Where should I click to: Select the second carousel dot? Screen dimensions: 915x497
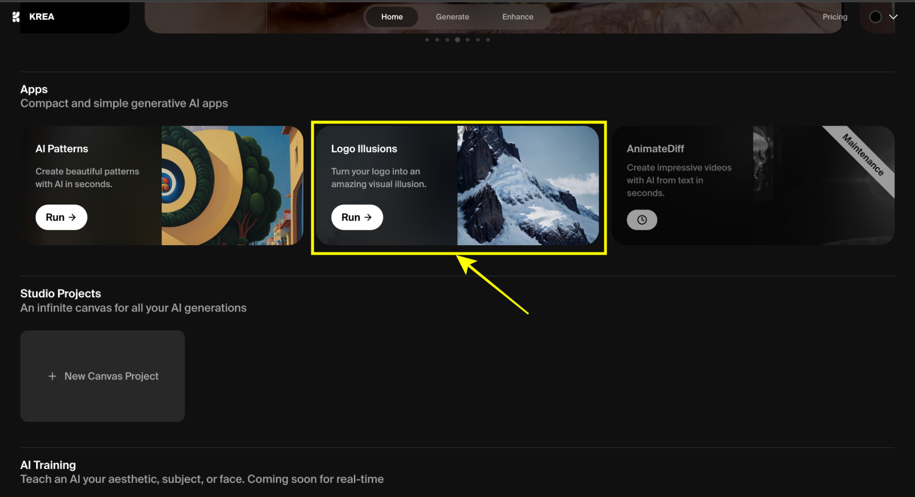437,40
